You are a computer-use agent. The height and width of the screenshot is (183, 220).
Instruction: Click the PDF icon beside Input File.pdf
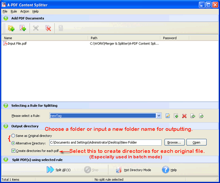5,43
